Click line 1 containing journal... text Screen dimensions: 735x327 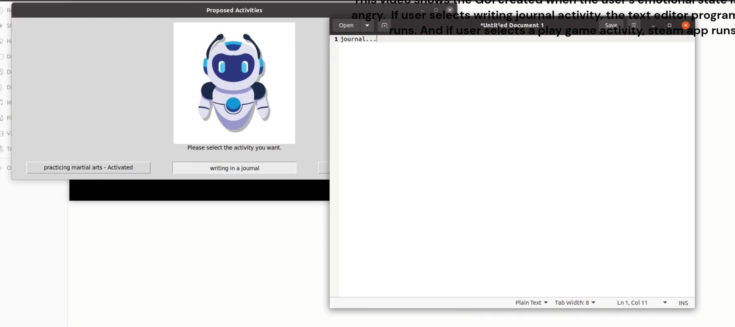point(358,39)
